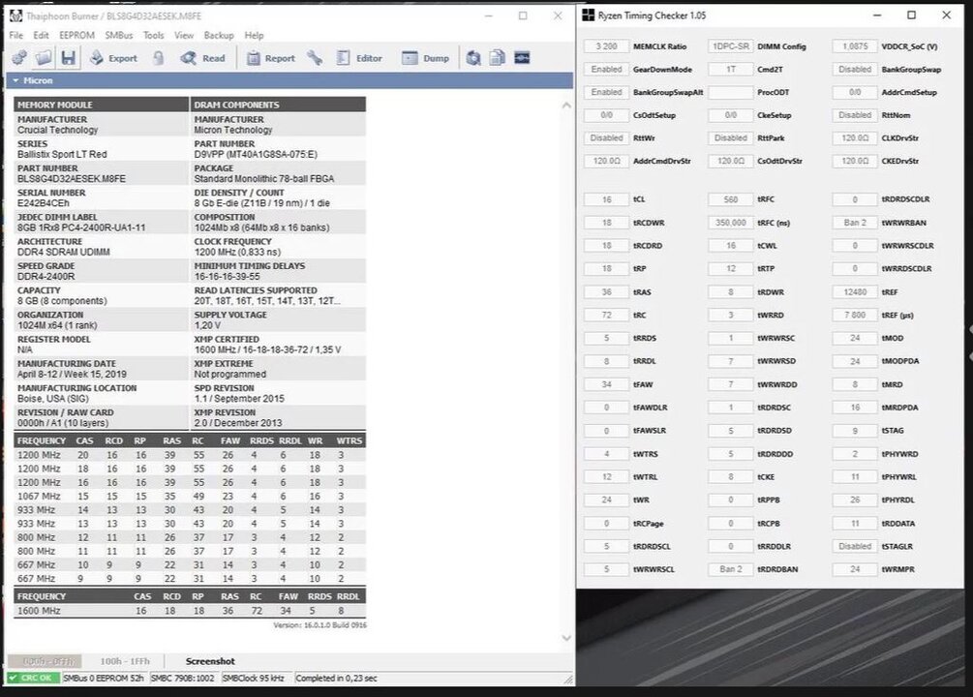Click the tRDRDBAN Ban 2 field

pos(730,570)
